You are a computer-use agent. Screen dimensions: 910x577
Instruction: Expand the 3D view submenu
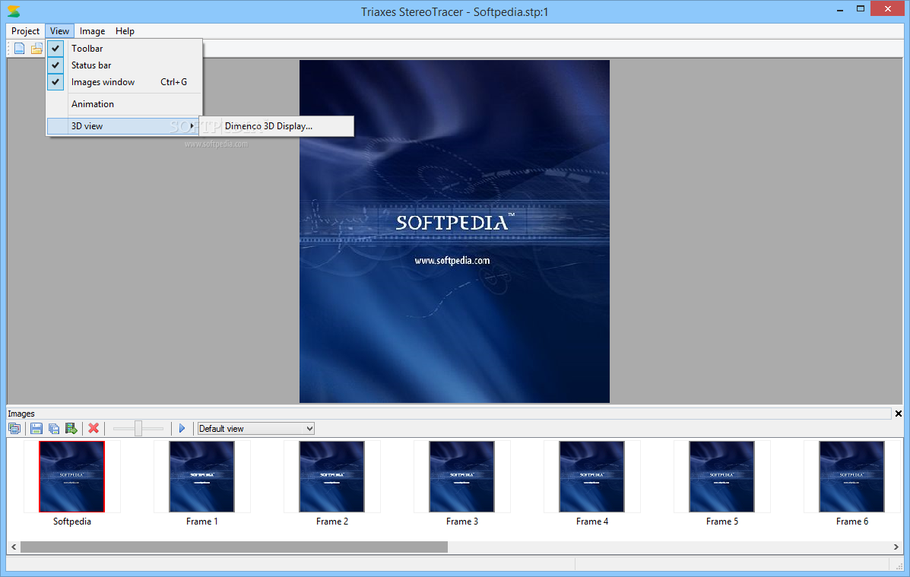122,126
